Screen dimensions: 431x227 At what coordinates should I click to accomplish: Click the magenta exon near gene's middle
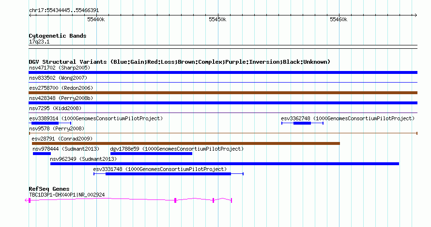175,201
